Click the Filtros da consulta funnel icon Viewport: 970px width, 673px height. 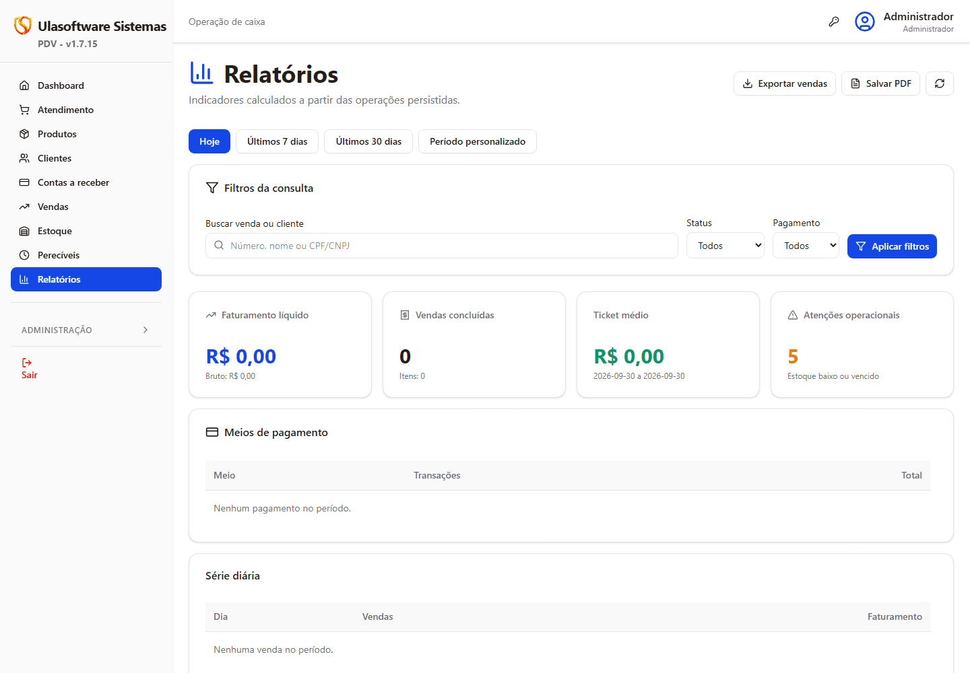tap(212, 188)
